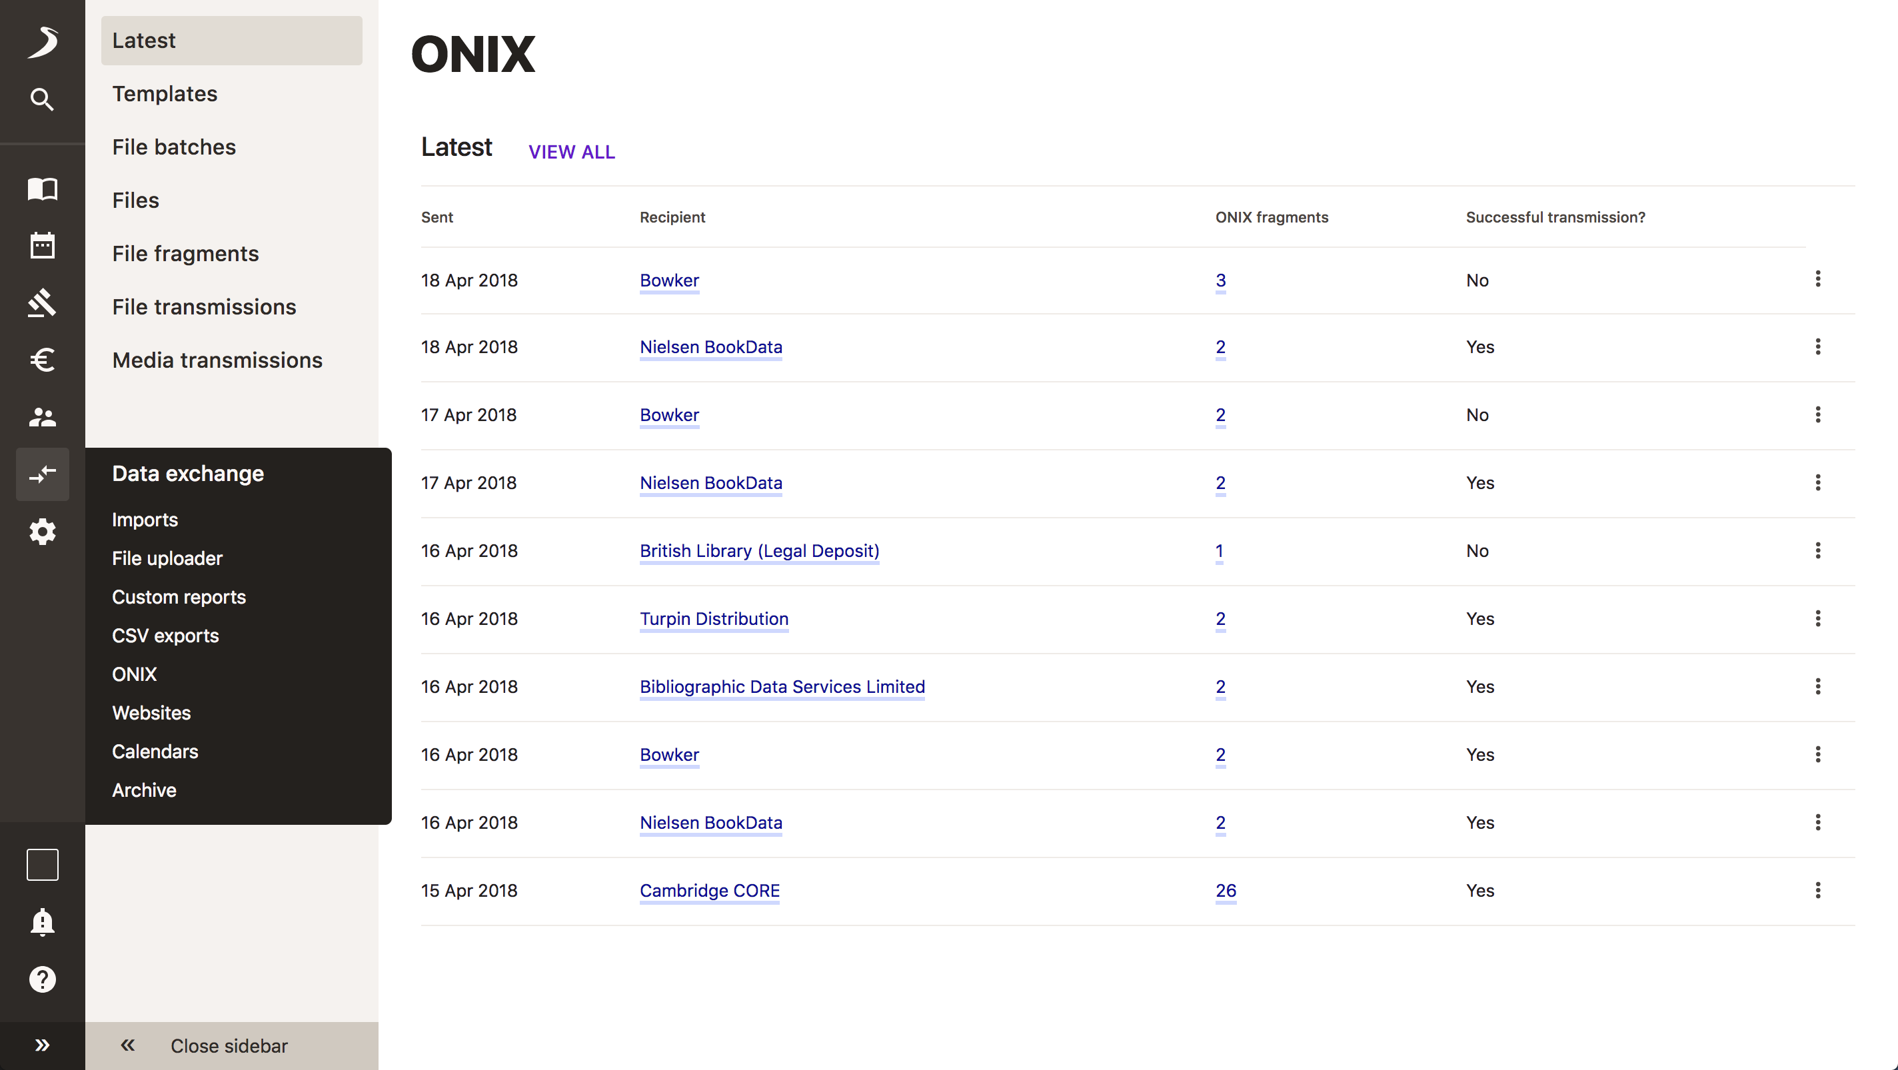
Task: Open the settings gear icon
Action: coord(42,532)
